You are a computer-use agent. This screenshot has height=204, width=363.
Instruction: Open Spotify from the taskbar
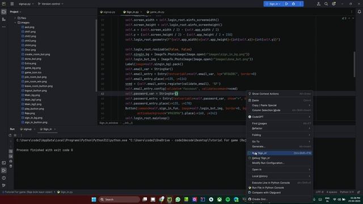point(228,199)
